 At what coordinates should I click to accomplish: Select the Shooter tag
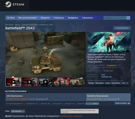point(91,83)
